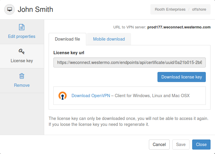
Task: Click the Save button
Action: pos(181,145)
